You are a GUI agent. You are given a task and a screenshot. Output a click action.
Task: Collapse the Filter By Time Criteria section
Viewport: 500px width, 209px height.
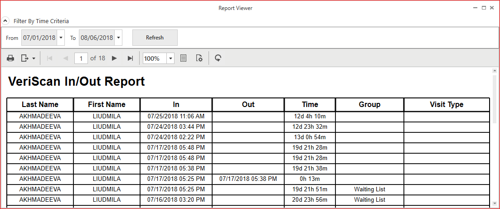click(5, 21)
